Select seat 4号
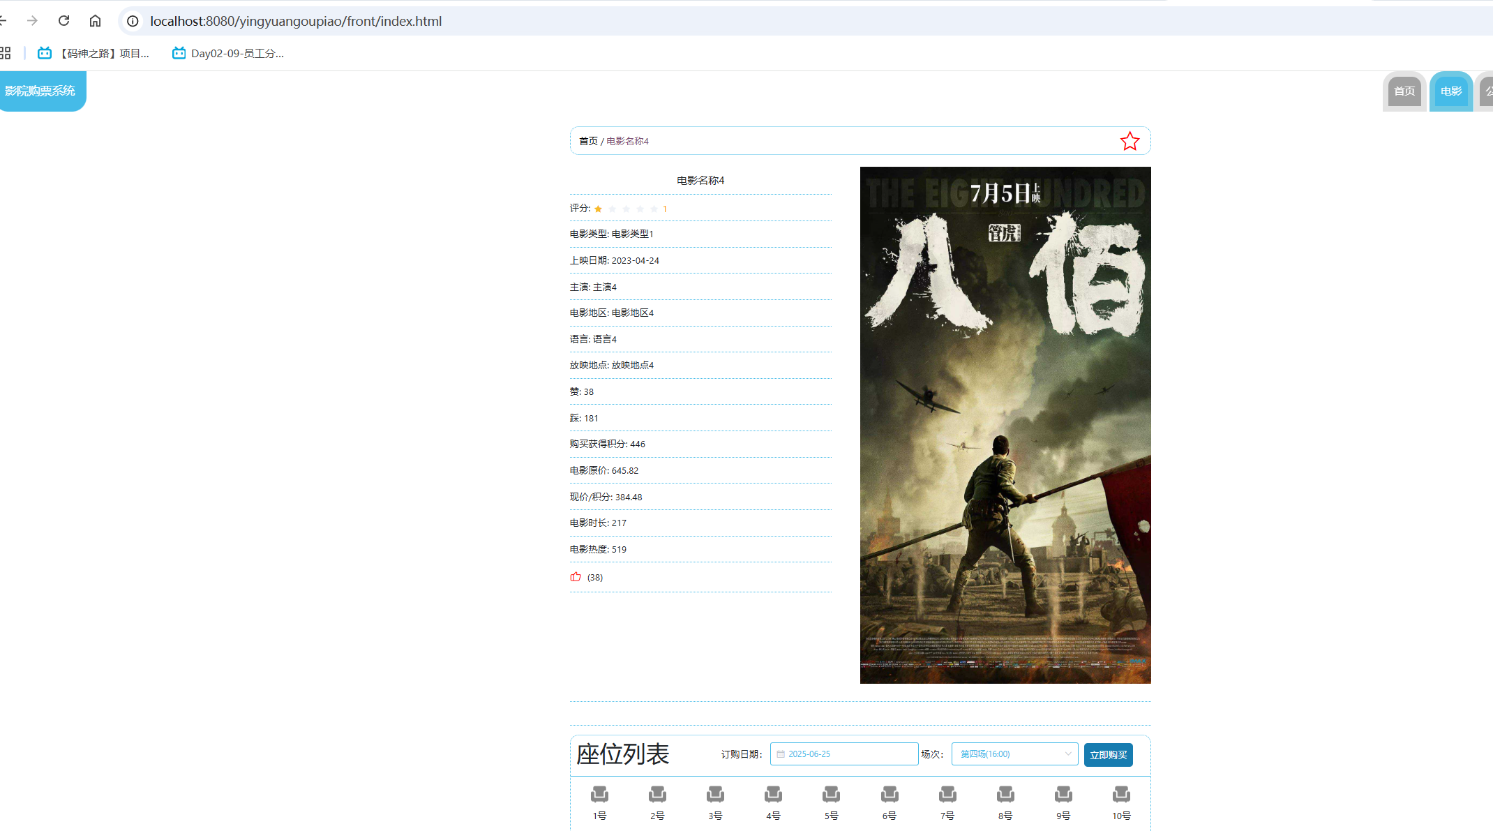 click(x=773, y=802)
